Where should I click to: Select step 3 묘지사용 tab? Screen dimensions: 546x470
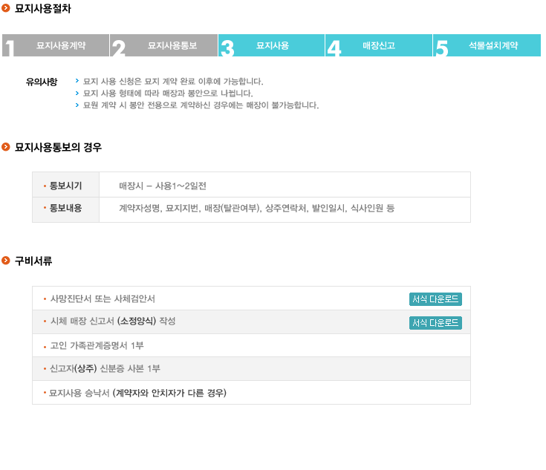coord(271,45)
